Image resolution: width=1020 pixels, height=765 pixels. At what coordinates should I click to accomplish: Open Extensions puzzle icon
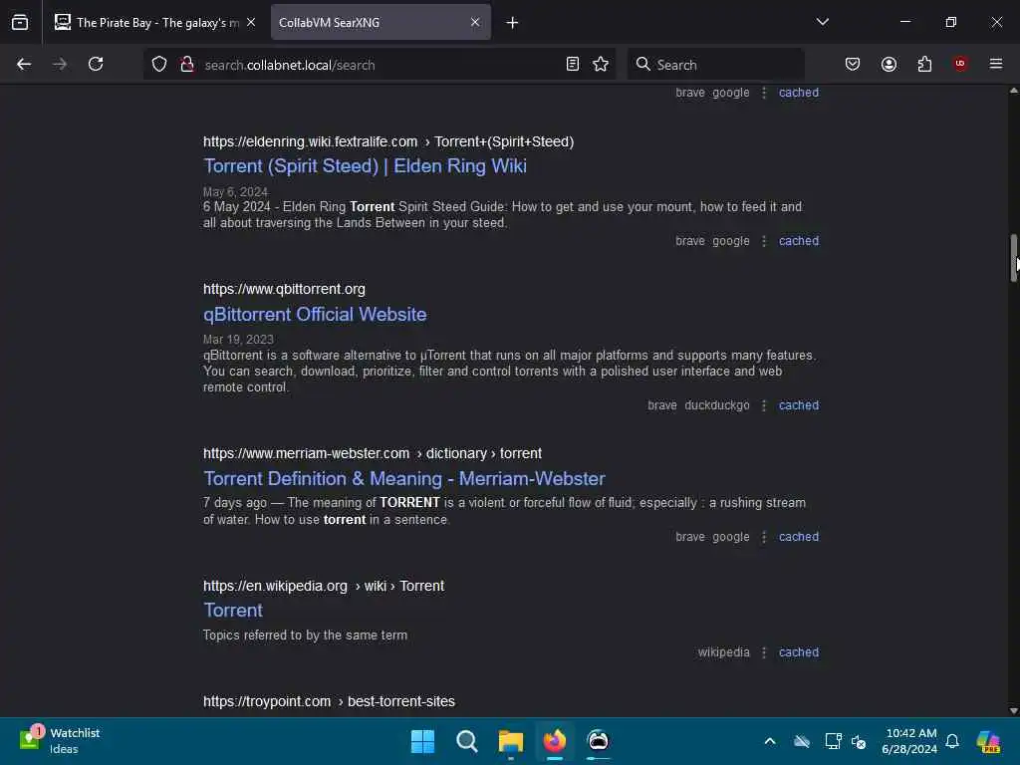924,65
